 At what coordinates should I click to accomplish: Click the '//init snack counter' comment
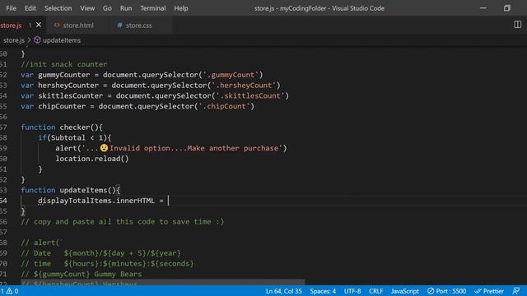coord(64,64)
